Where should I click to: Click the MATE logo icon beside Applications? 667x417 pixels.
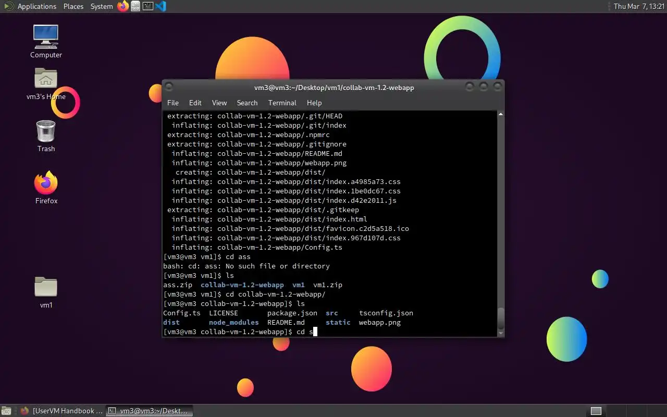click(9, 6)
